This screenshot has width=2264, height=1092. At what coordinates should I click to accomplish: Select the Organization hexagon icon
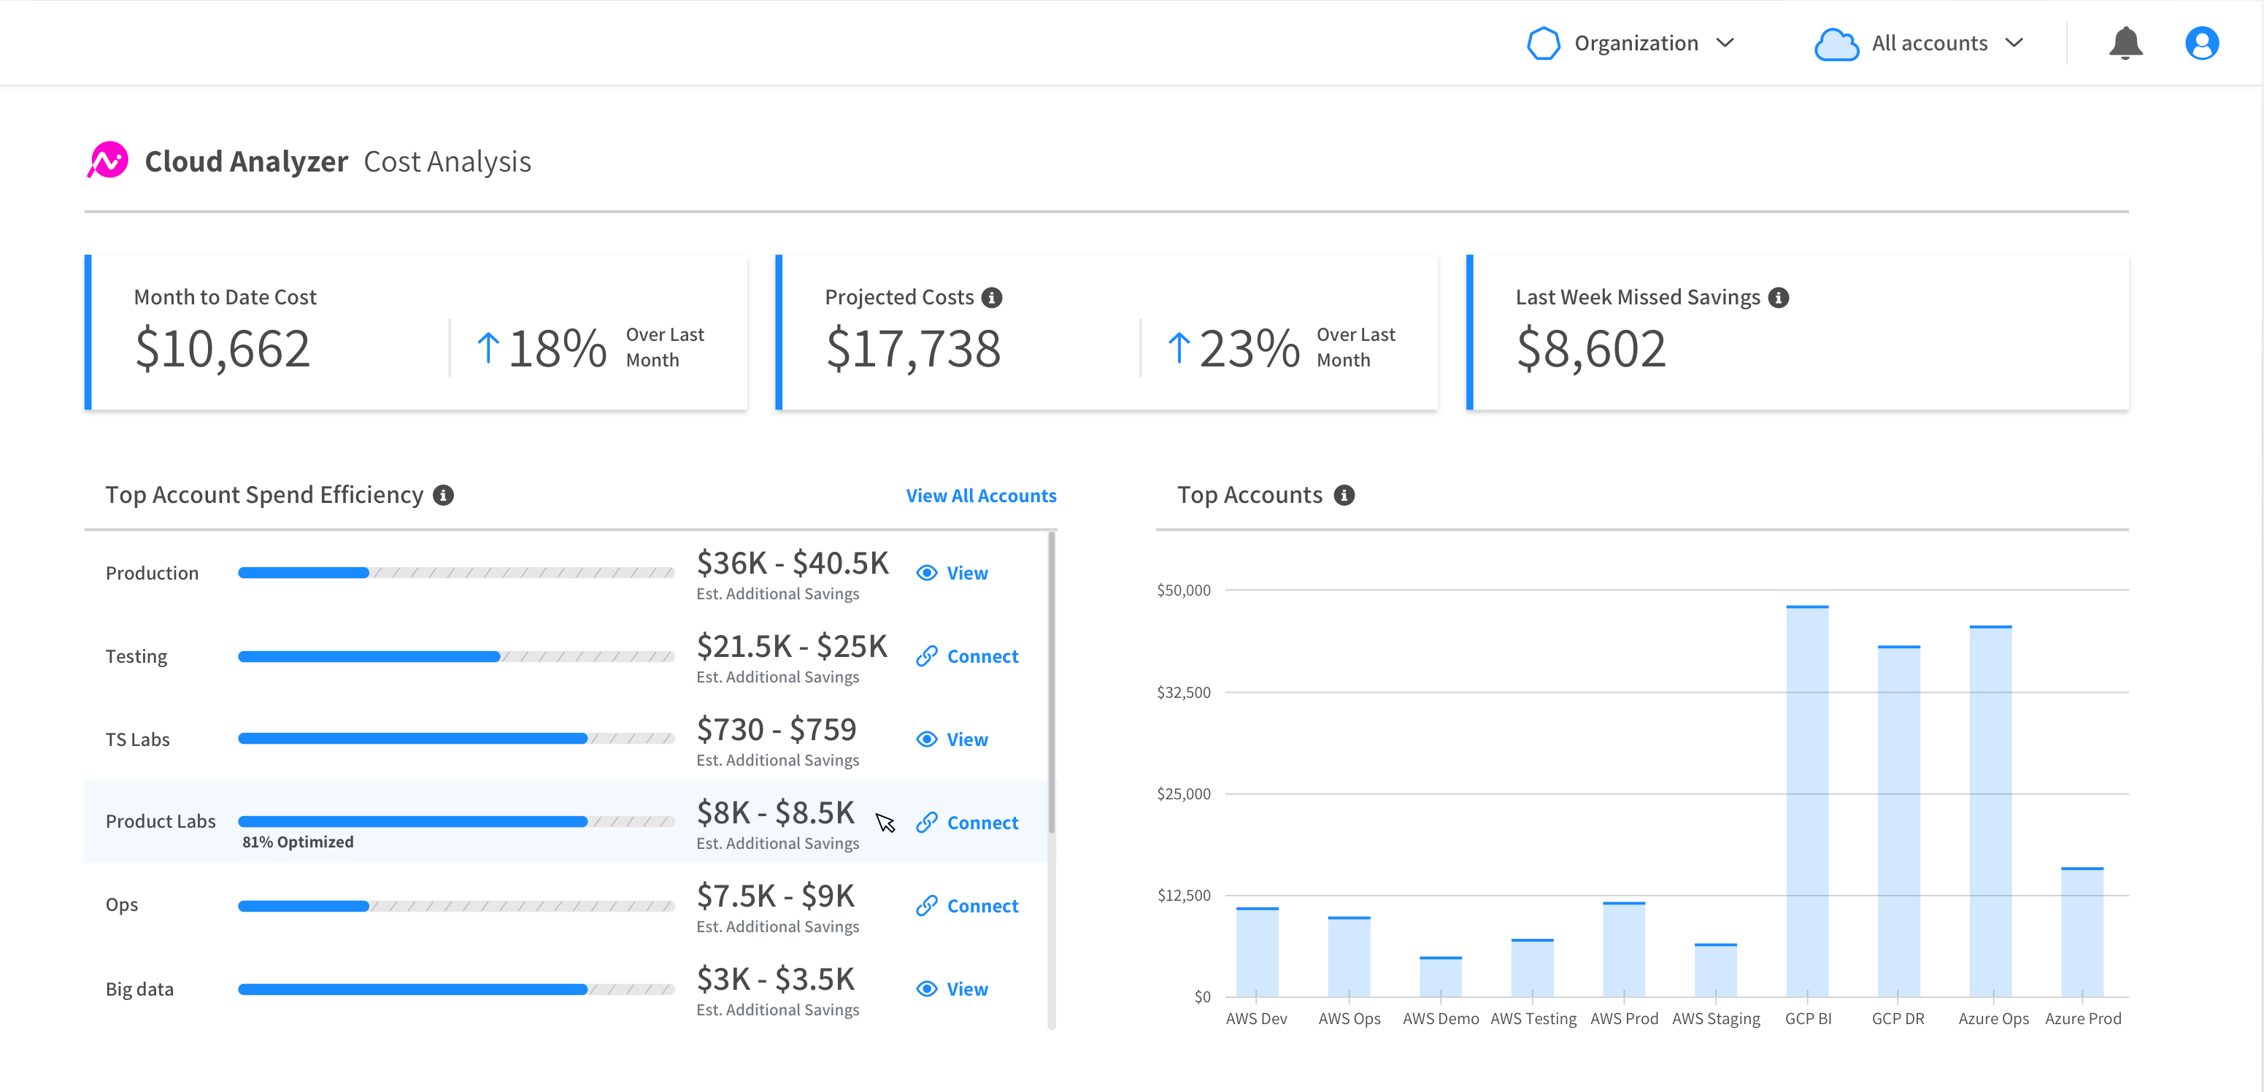point(1544,42)
